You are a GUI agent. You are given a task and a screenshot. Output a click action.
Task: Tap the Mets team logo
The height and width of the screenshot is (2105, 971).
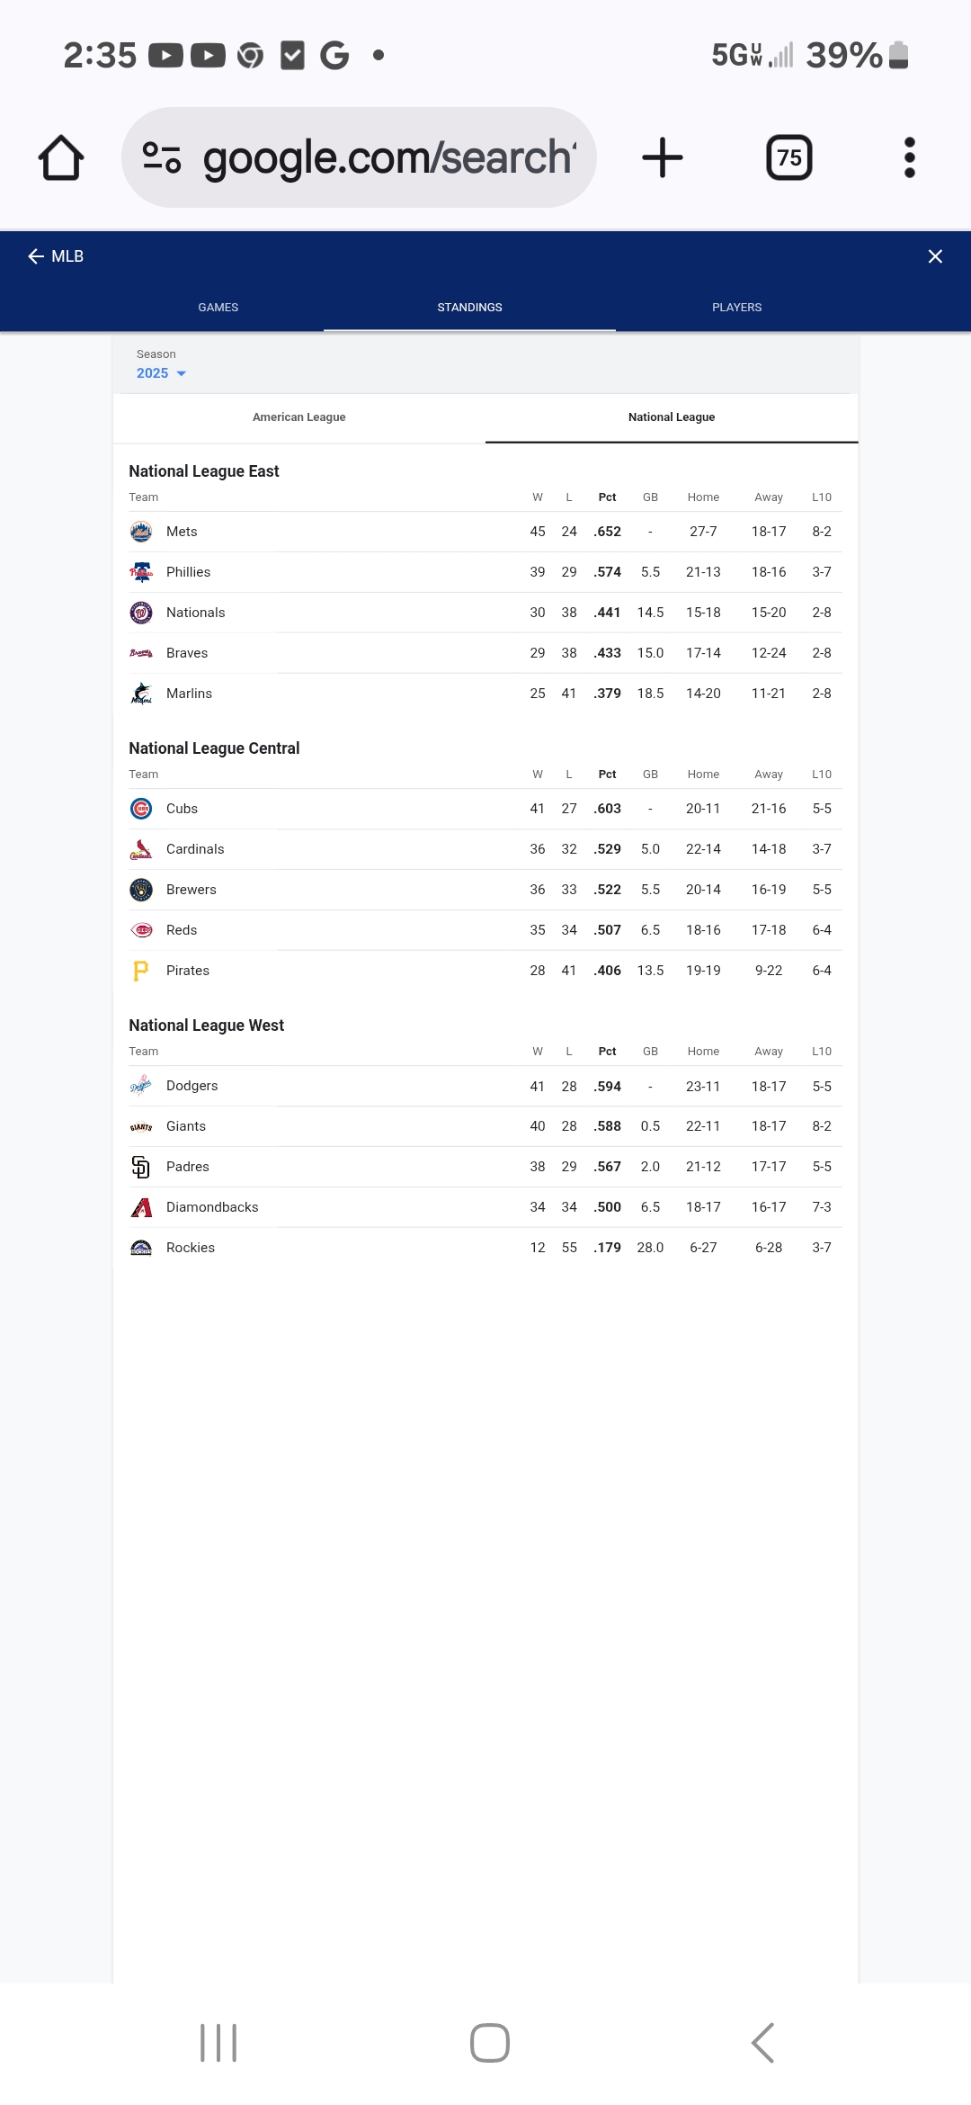pyautogui.click(x=141, y=532)
